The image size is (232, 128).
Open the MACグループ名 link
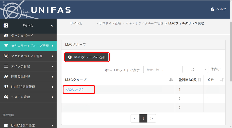click(74, 90)
